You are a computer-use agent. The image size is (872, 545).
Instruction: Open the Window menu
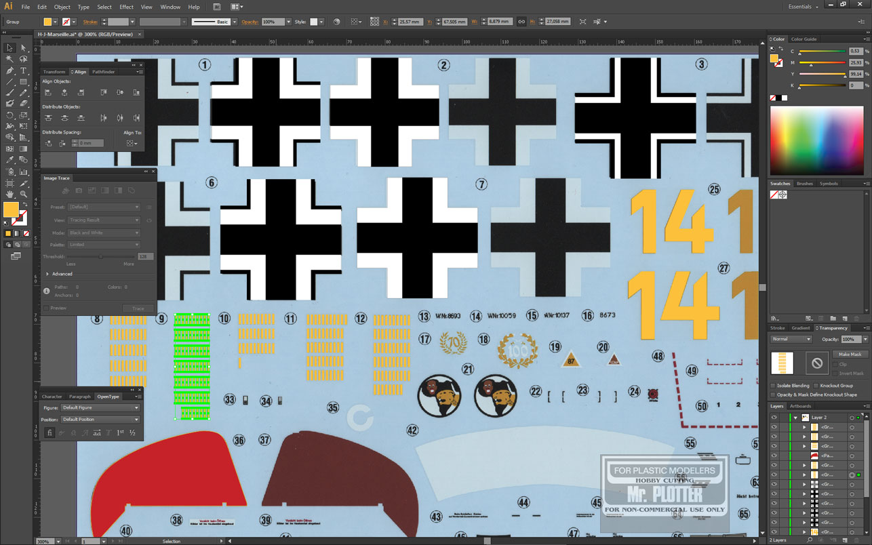(170, 7)
